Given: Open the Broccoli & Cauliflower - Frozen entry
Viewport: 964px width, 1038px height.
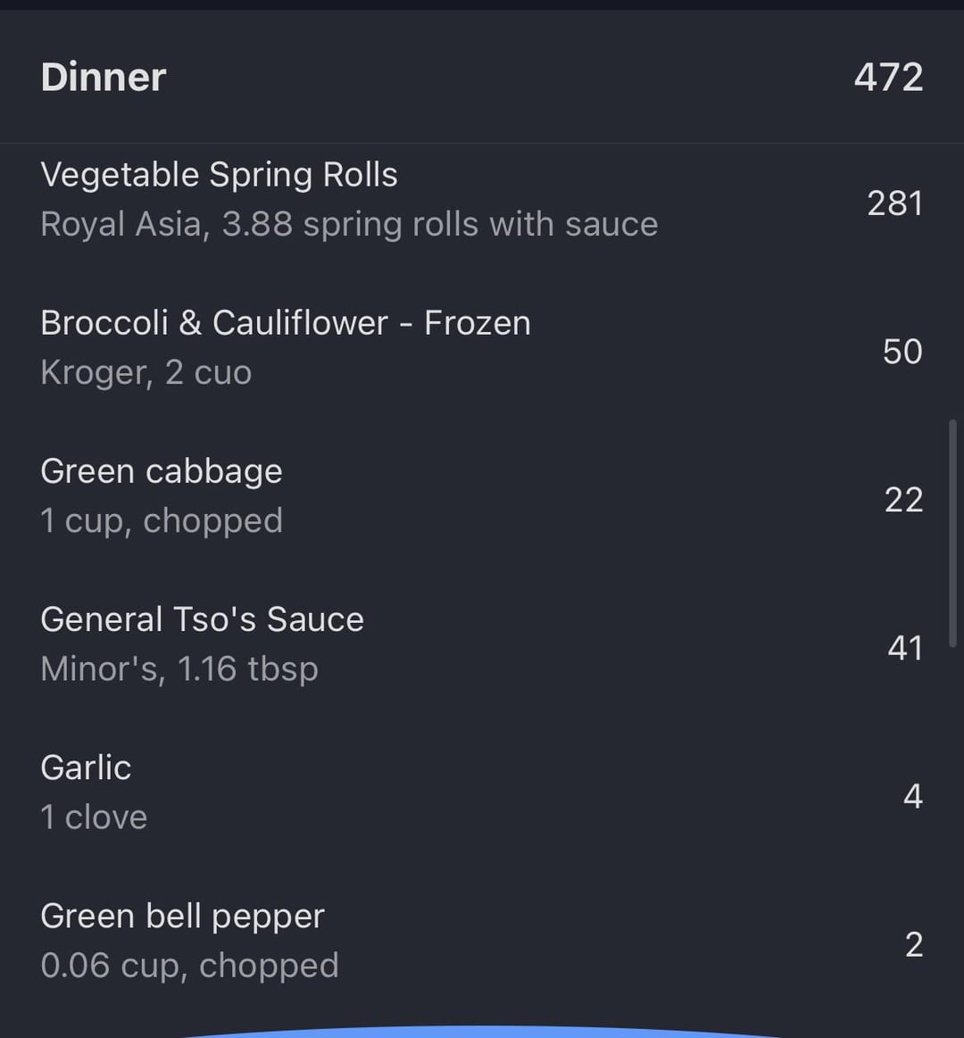Looking at the screenshot, I should point(286,323).
